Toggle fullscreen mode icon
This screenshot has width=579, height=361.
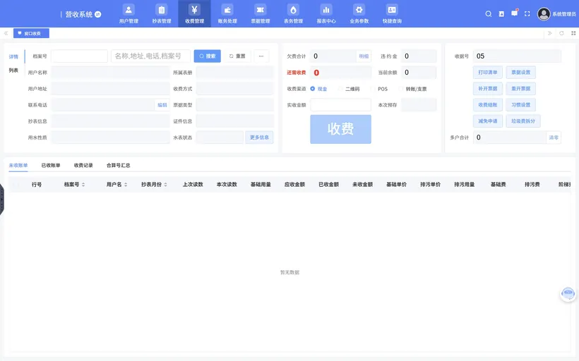tap(527, 14)
